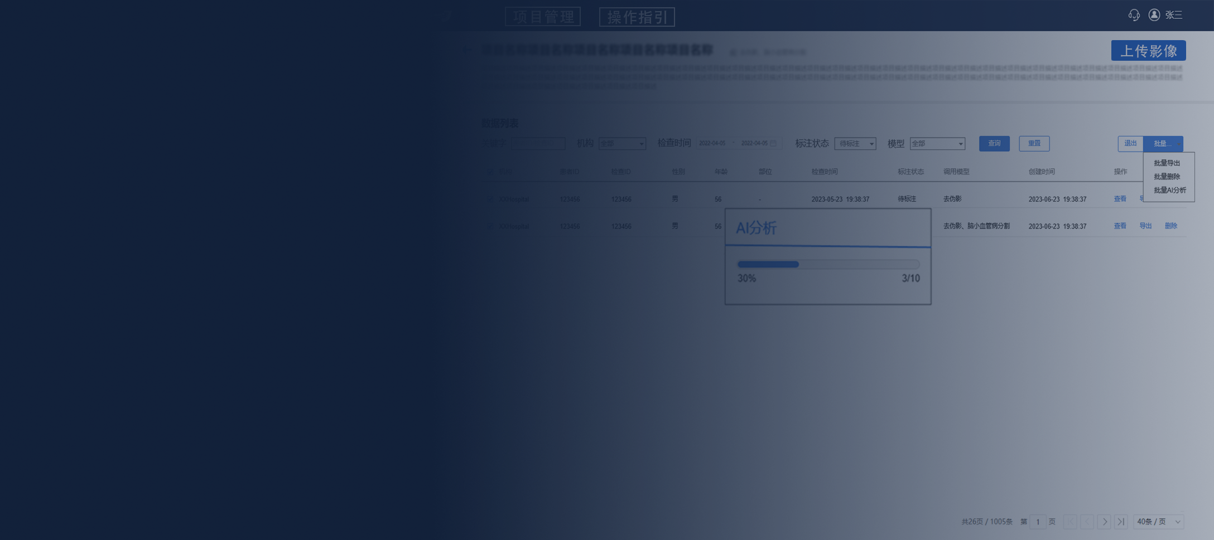Toggle checkbox for the 脑小血管病分割 row

click(x=490, y=226)
